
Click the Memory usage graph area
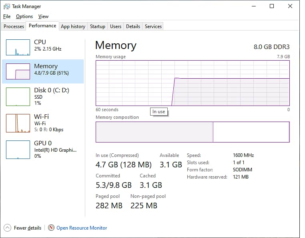click(x=192, y=83)
